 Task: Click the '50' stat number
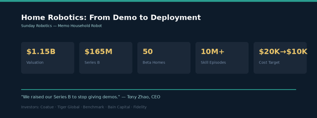tap(148, 52)
